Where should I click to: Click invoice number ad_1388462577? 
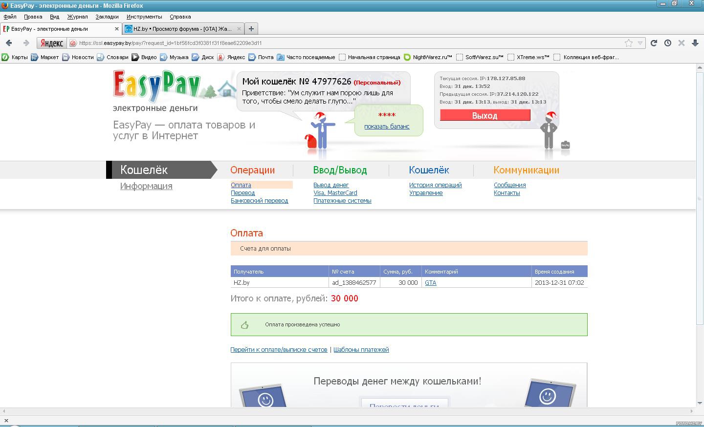pyautogui.click(x=354, y=283)
